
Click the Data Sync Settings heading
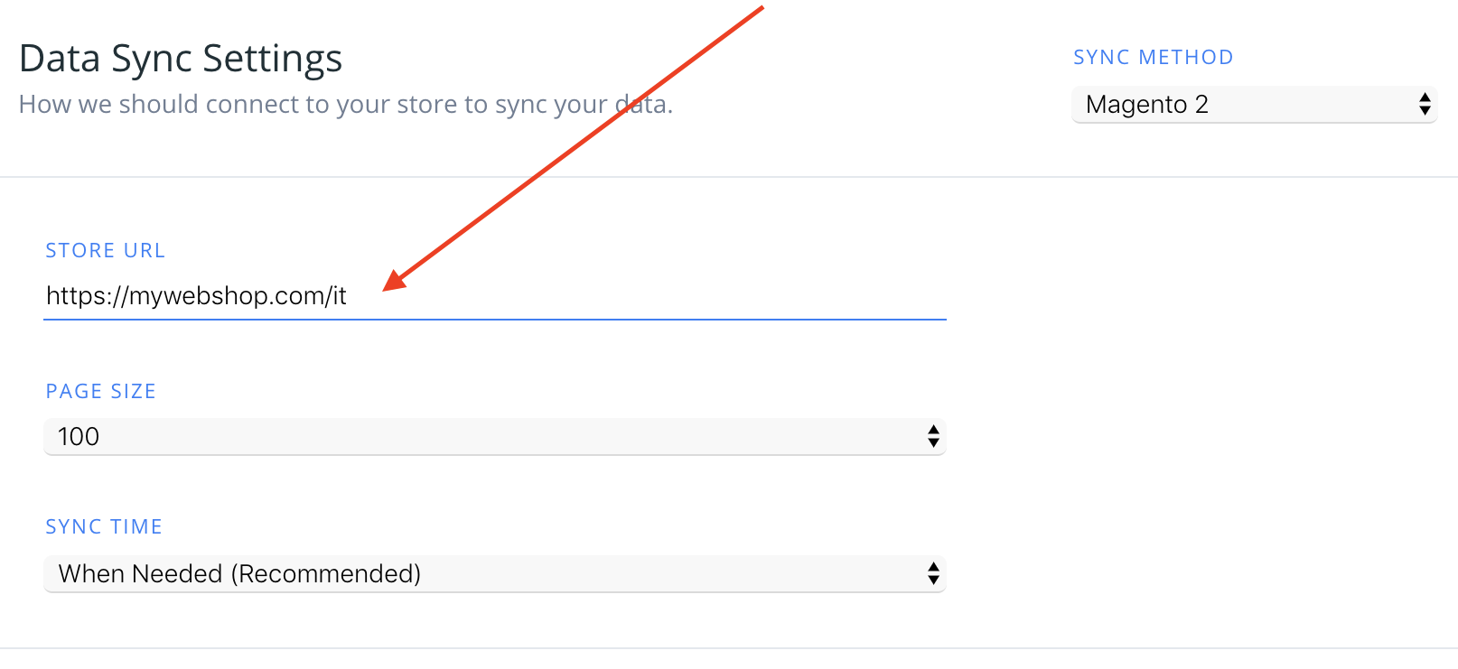(x=181, y=60)
